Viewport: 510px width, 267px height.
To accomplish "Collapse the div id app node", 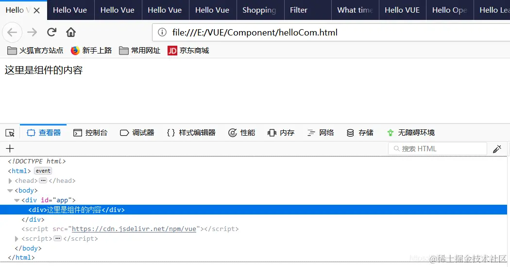I will pos(17,200).
